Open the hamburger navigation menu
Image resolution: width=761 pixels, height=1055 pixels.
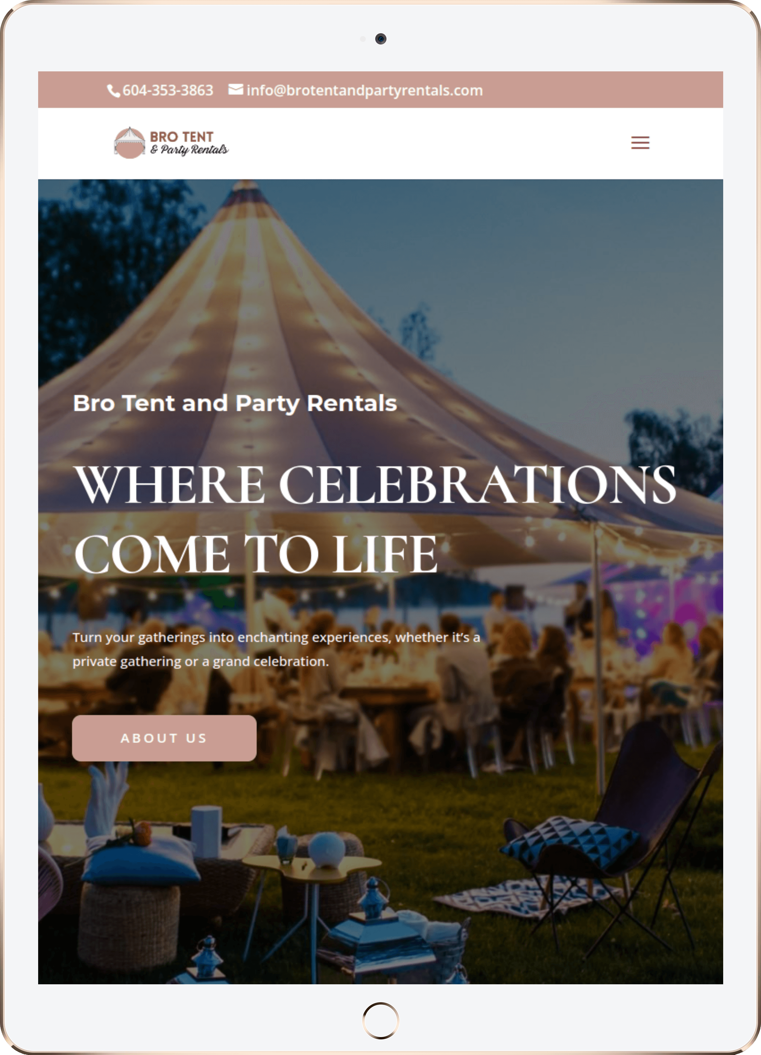pos(640,142)
